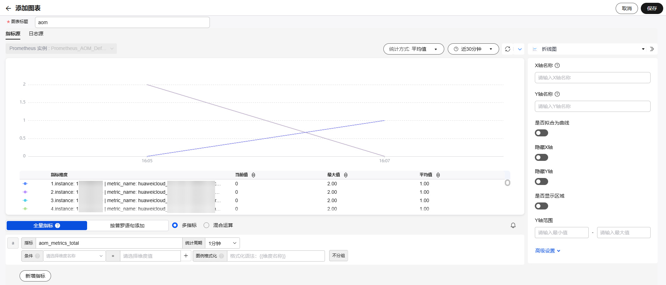Click the blue legend marker for series 1
Image resolution: width=666 pixels, height=285 pixels.
(25, 184)
